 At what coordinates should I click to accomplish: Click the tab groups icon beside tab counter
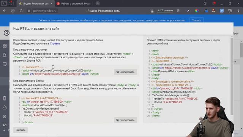pos(10,3)
